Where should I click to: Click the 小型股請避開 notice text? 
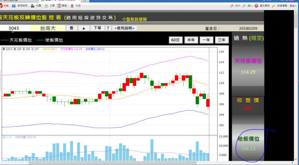pos(135,19)
